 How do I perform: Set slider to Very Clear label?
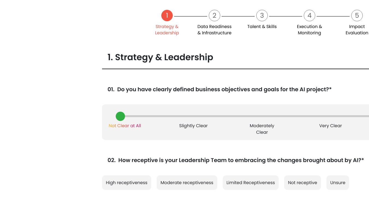(331, 126)
